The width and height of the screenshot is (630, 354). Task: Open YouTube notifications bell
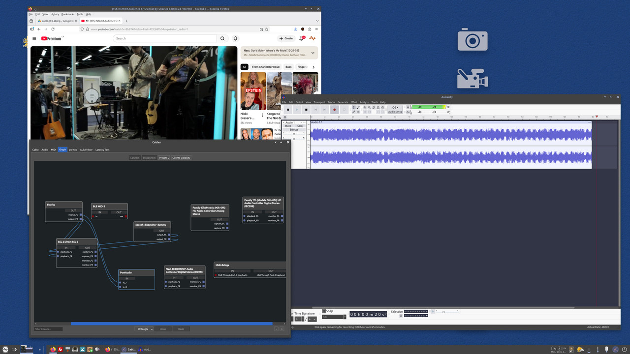coord(302,38)
